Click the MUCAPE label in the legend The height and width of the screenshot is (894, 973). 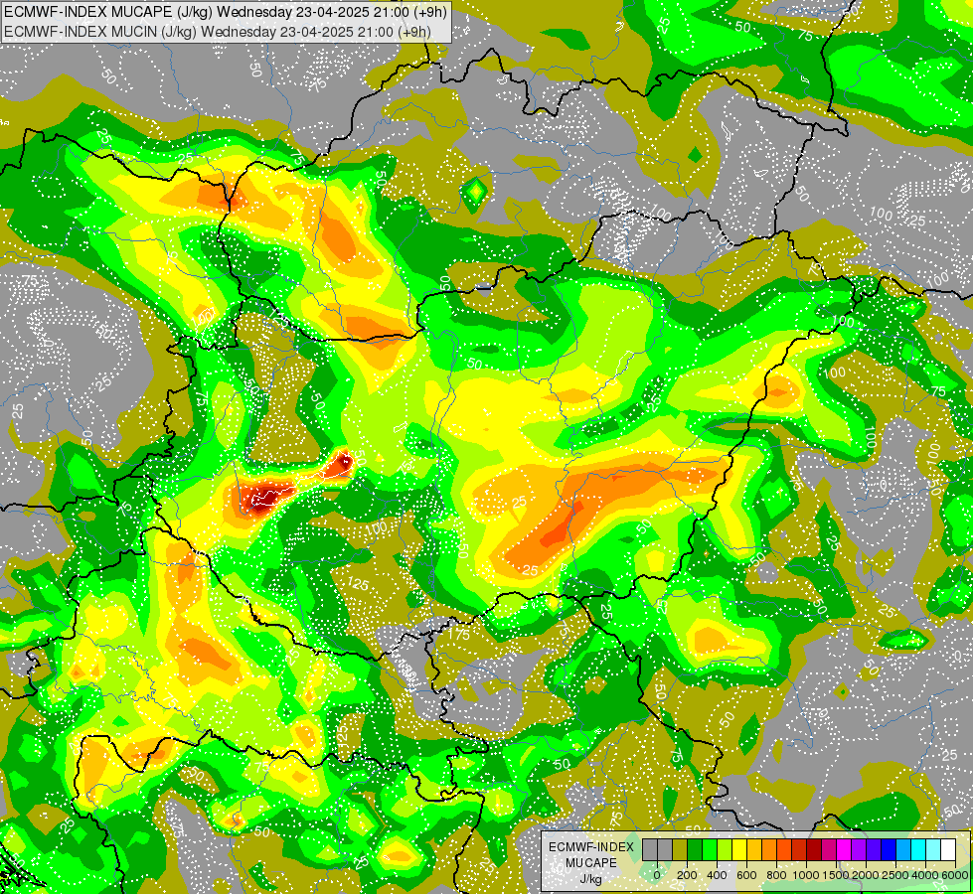tap(591, 863)
